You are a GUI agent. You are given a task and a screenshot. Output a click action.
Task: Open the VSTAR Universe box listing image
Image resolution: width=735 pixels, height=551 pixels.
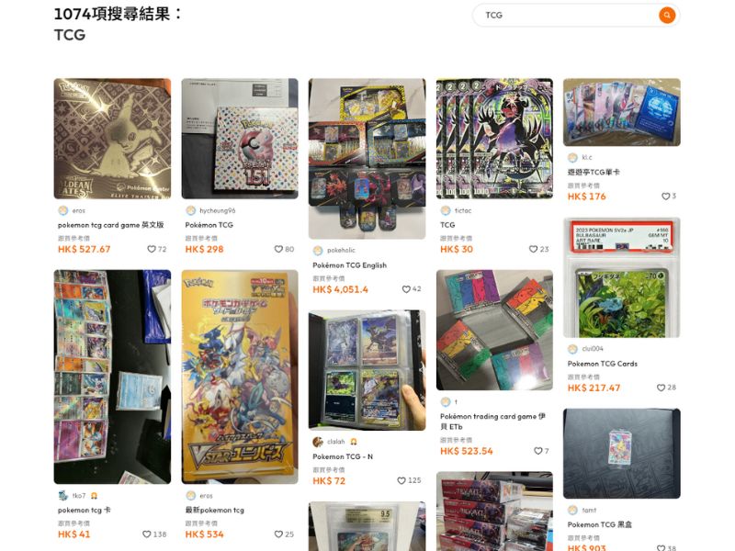coord(240,377)
